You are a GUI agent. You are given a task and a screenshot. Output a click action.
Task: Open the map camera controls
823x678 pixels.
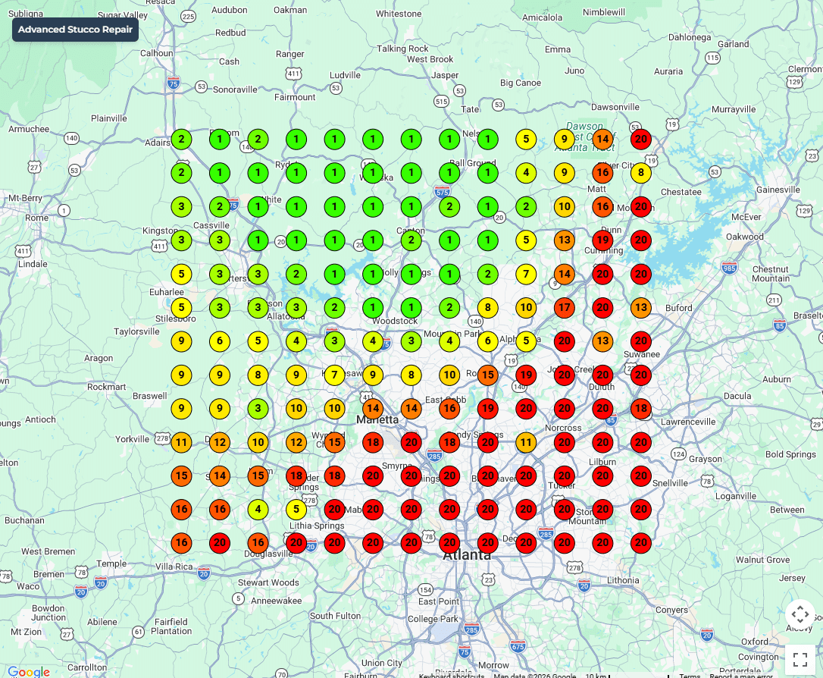click(800, 614)
